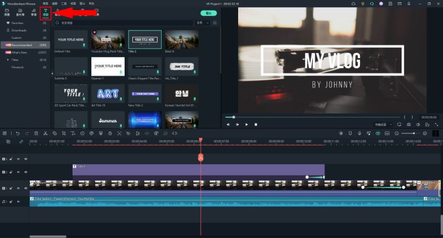The height and width of the screenshot is (238, 443).
Task: Open the Downloads category
Action: pos(25,30)
